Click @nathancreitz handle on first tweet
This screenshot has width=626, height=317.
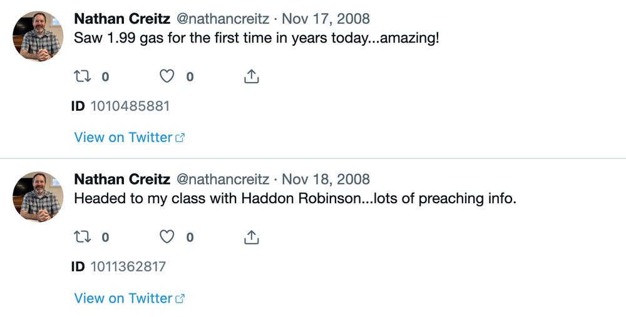click(223, 19)
